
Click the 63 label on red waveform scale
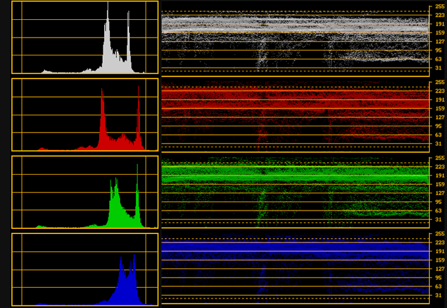(439, 135)
